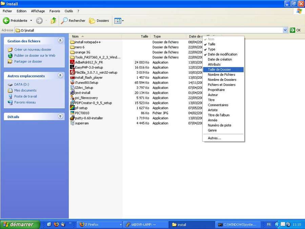Click the address bar showing D:\install
The height and width of the screenshot is (229, 305).
149,30
